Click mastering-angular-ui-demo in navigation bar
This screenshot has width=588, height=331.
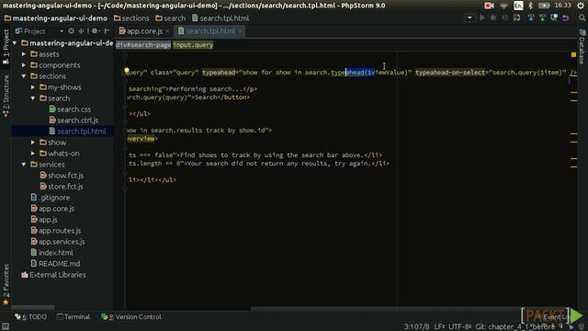(55, 18)
